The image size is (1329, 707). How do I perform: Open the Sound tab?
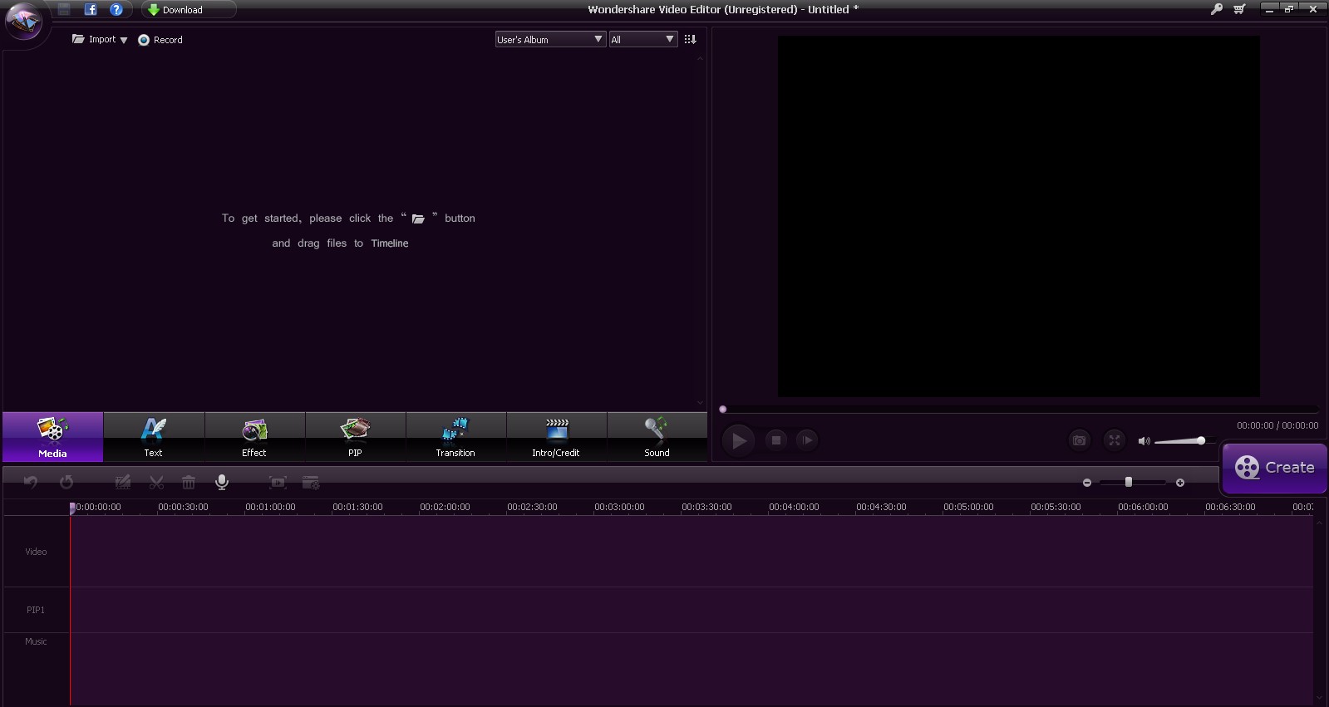point(657,437)
